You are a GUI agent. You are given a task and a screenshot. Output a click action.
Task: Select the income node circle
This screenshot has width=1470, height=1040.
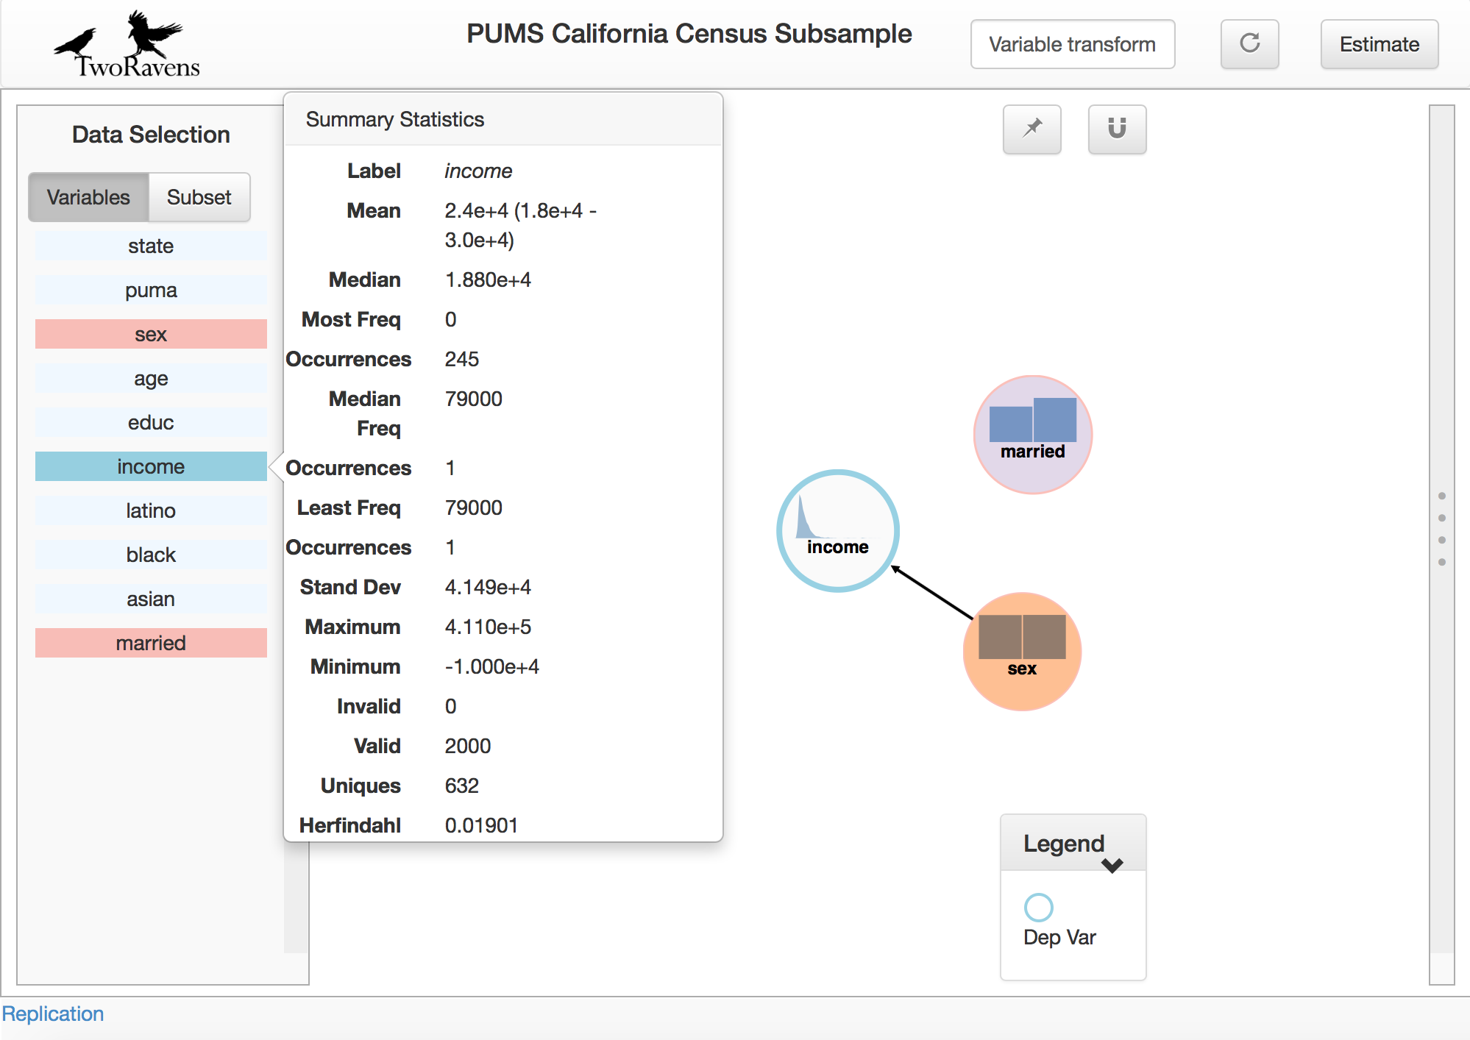[837, 530]
